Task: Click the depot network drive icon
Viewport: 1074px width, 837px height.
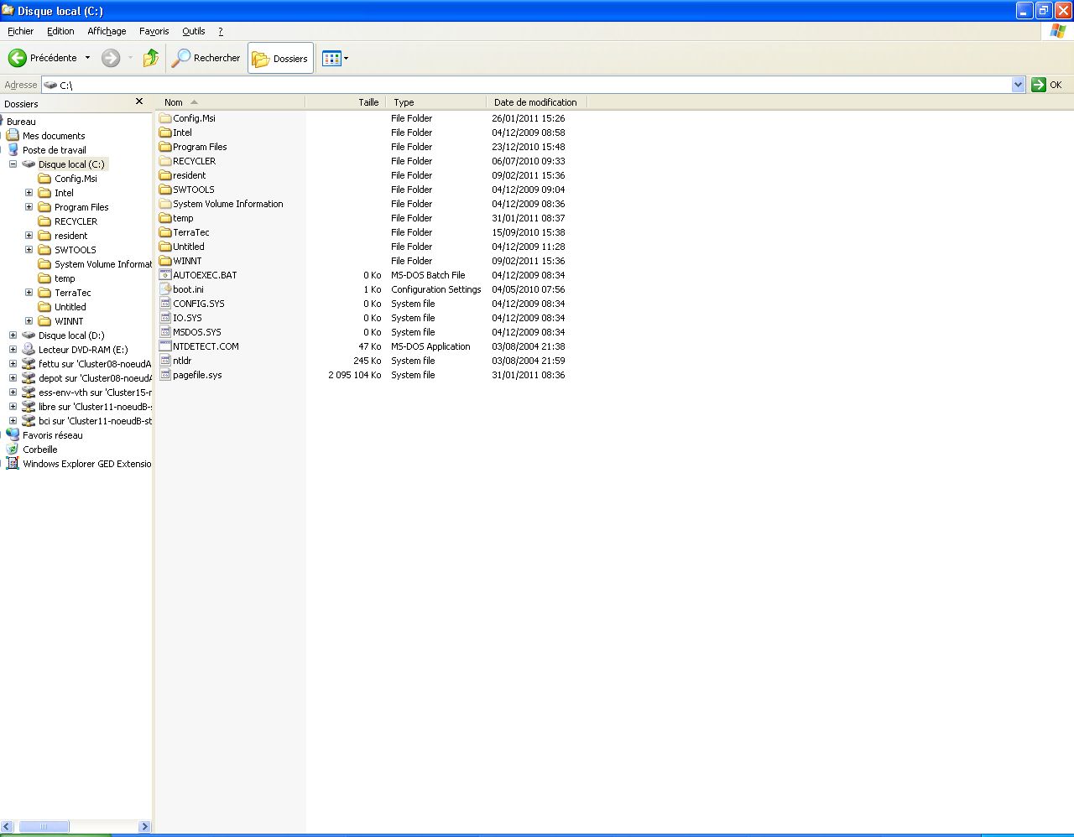Action: click(29, 378)
